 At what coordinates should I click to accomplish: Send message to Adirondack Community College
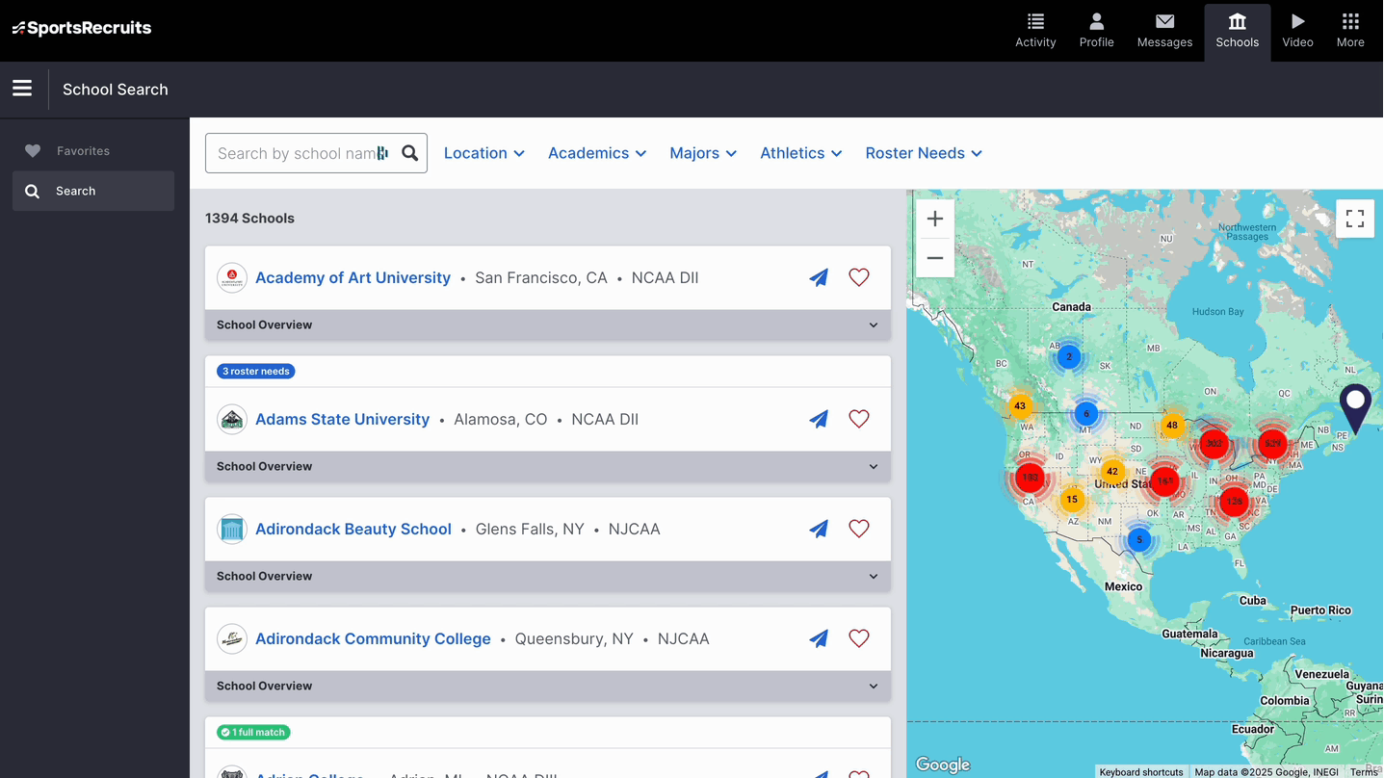pos(819,638)
